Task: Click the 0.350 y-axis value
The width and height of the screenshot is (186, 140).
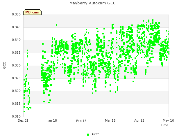Action: click(16, 14)
